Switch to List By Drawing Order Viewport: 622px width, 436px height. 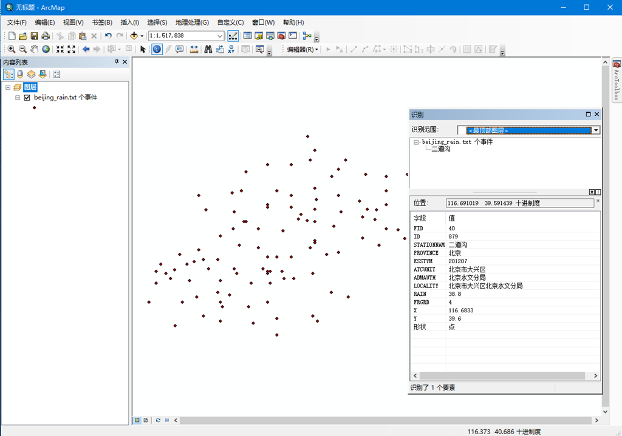click(x=9, y=75)
